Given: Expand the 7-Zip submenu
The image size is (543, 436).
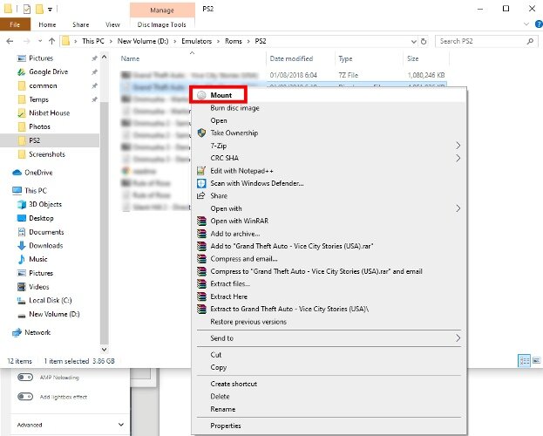Looking at the screenshot, I should (x=458, y=146).
